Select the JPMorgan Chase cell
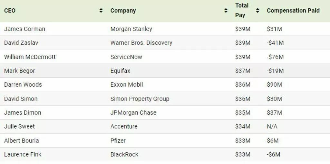This screenshot has width=330, height=164. 133,113
